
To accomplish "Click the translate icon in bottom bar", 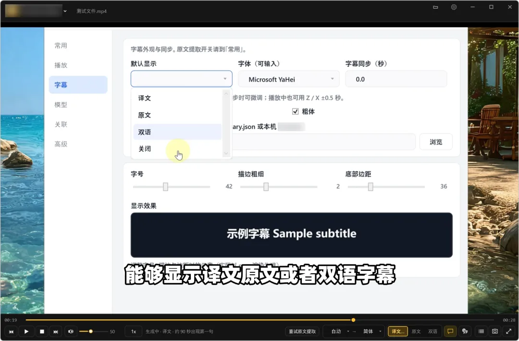I will click(465, 331).
